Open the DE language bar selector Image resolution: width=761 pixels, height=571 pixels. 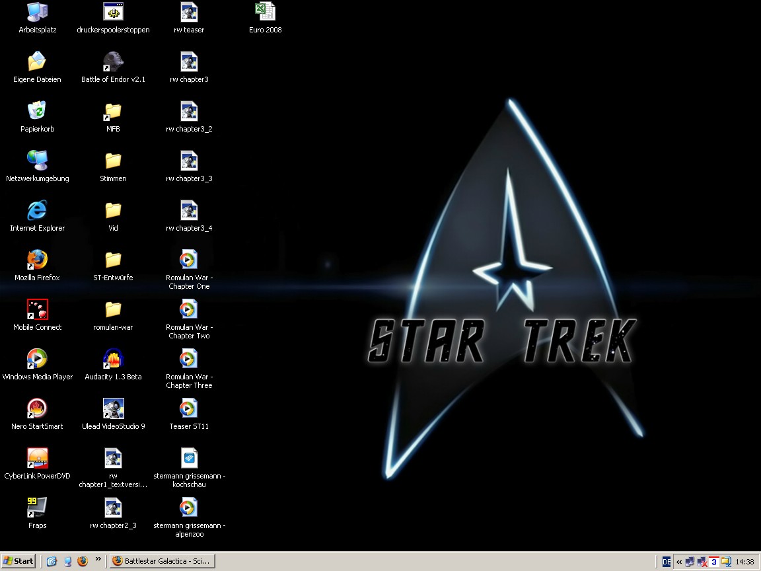pyautogui.click(x=667, y=562)
